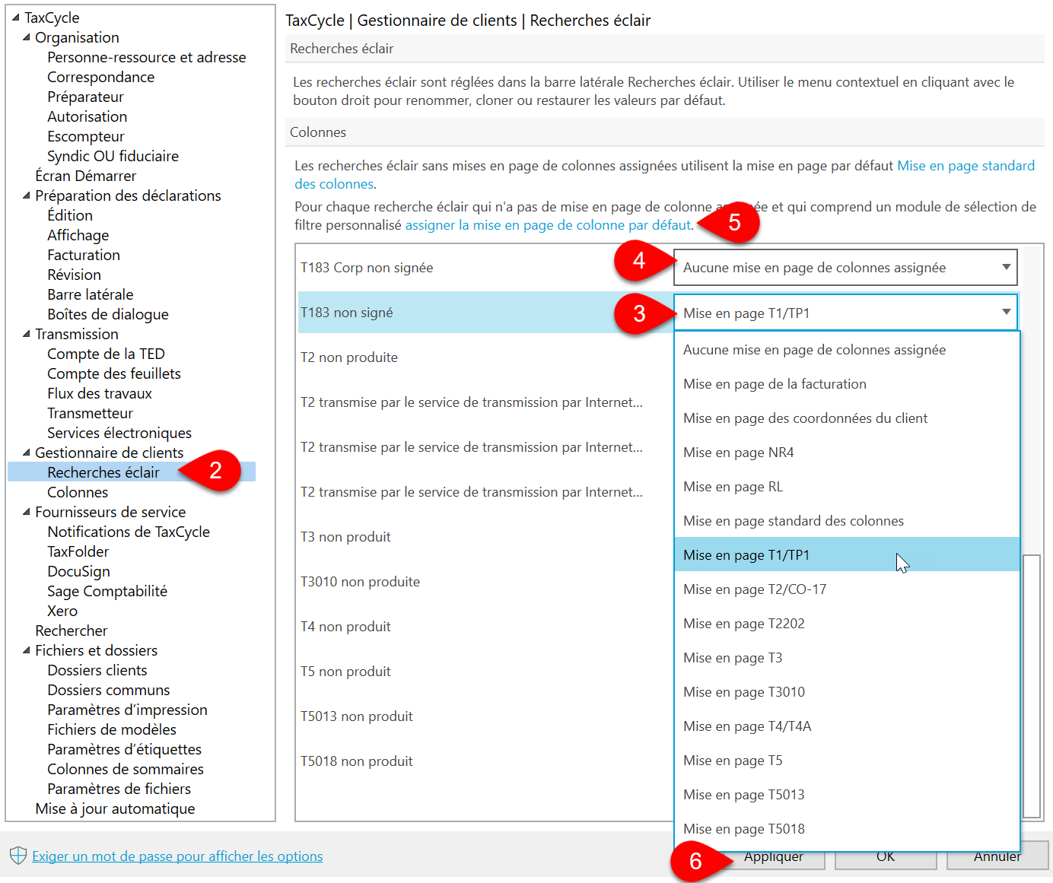The width and height of the screenshot is (1053, 883).
Task: Select T183 Corp non signée row
Action: tap(484, 267)
